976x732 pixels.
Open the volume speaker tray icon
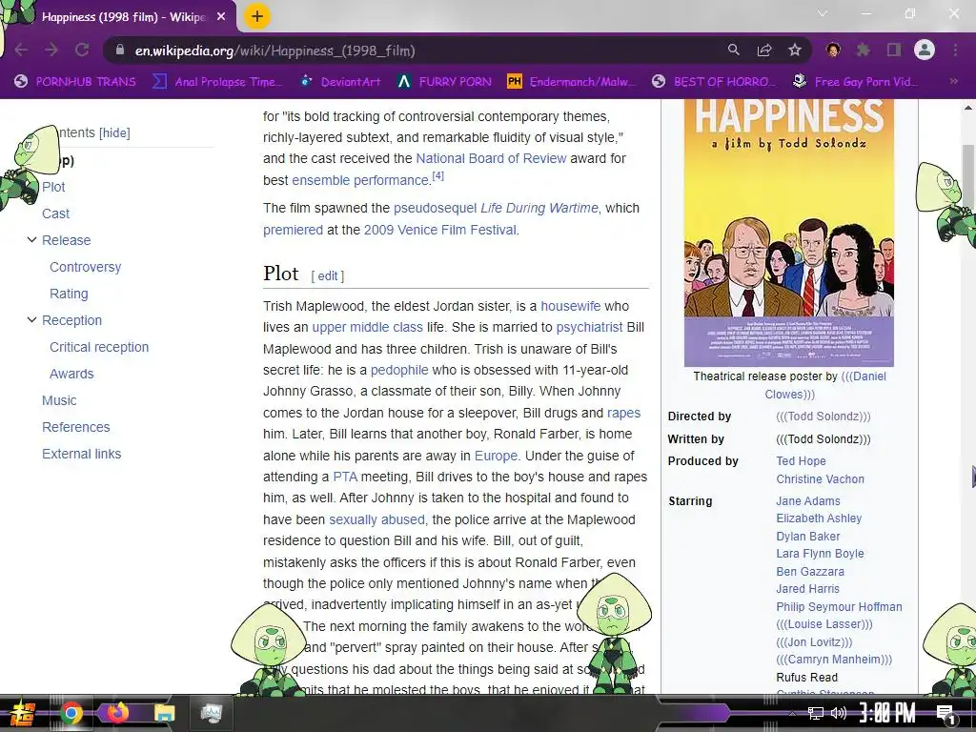pyautogui.click(x=839, y=713)
